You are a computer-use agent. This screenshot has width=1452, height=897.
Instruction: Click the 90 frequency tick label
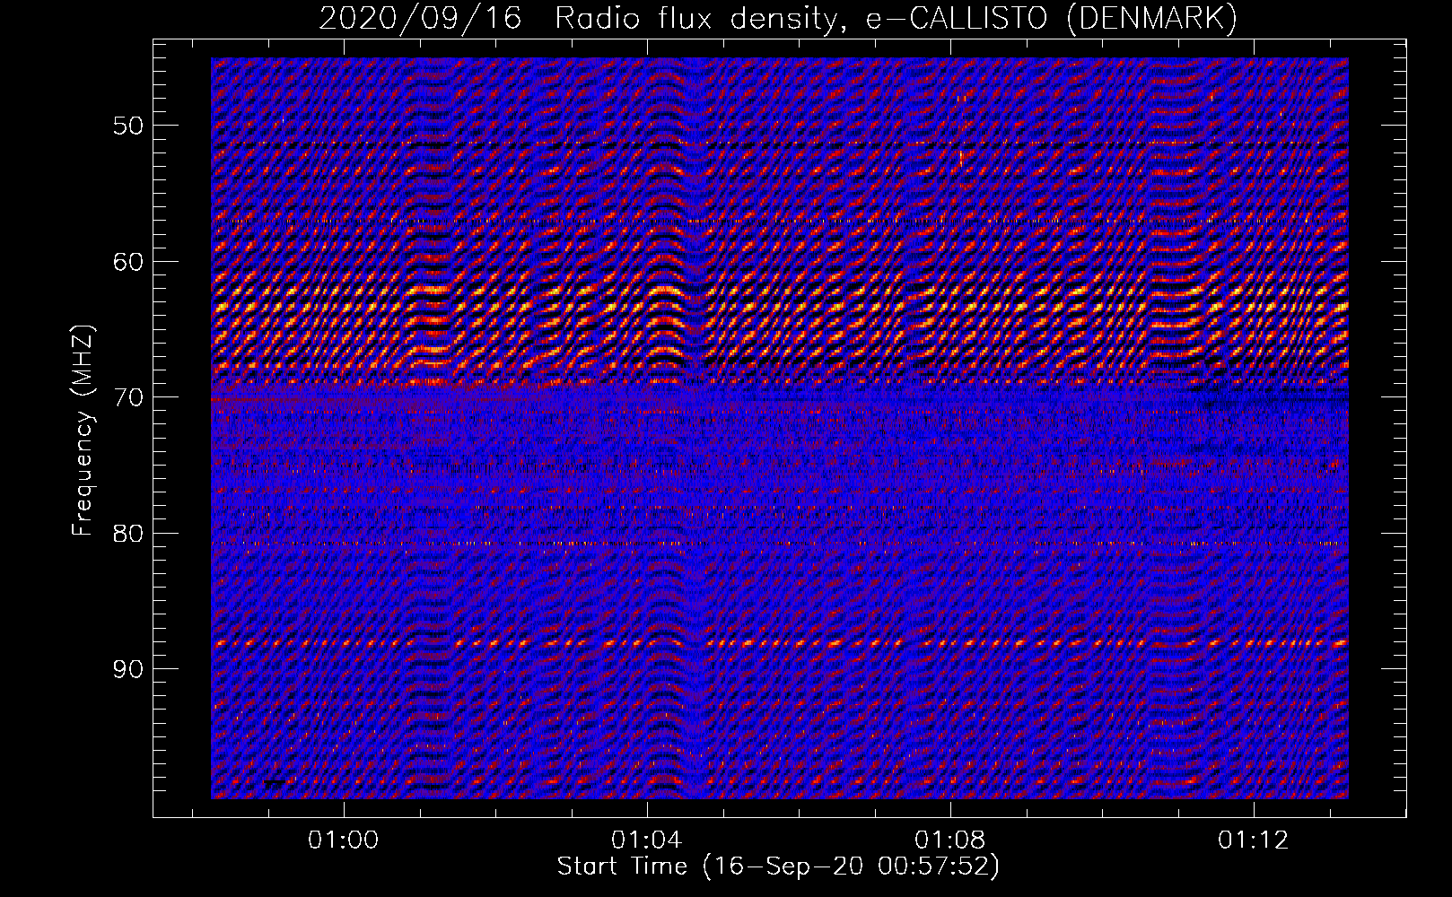pyautogui.click(x=127, y=669)
